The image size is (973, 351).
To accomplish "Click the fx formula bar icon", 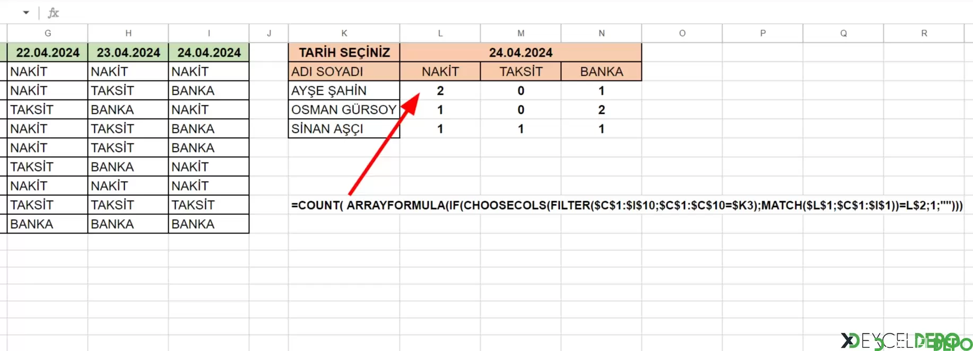I will [x=53, y=13].
